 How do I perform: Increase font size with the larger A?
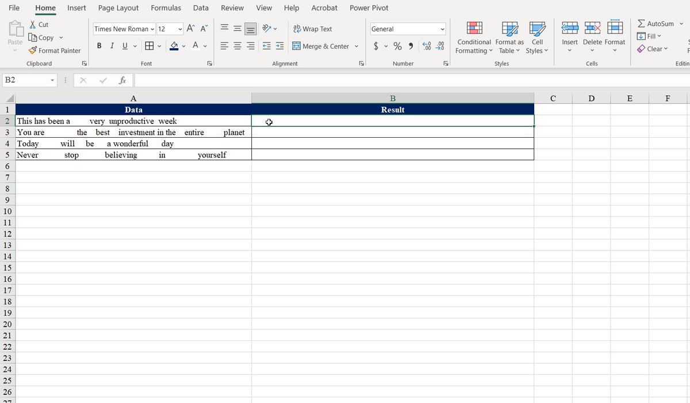click(191, 29)
